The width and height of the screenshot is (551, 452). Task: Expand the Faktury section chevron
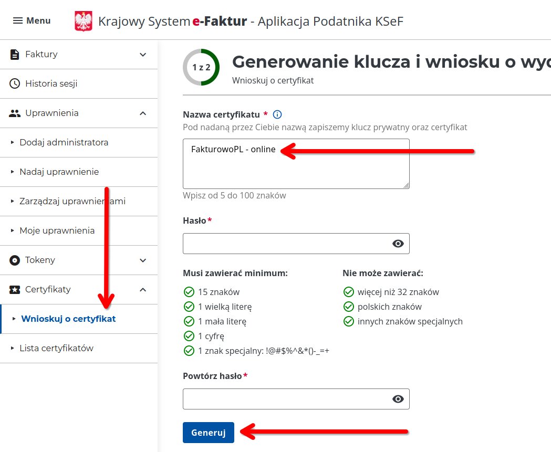click(143, 54)
